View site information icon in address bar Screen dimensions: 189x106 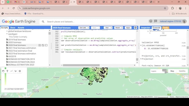coord(20,8)
